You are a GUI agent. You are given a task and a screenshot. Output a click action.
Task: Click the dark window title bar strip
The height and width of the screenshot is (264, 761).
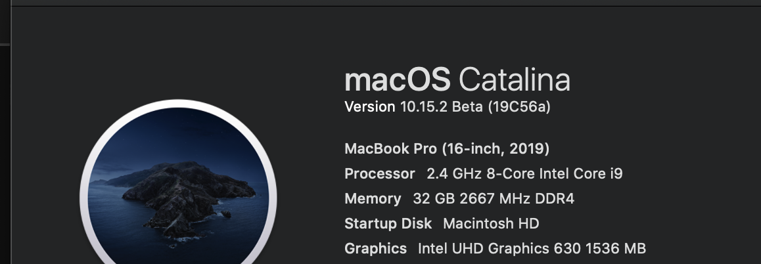(x=386, y=3)
